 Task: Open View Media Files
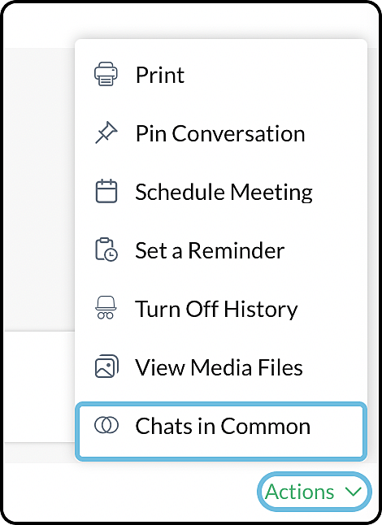click(x=219, y=367)
